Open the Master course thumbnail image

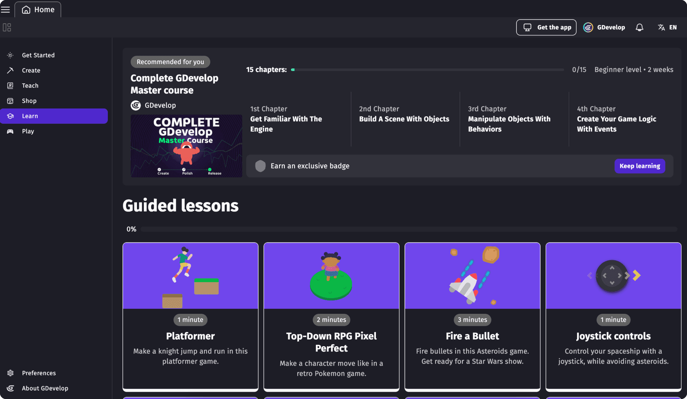point(186,146)
